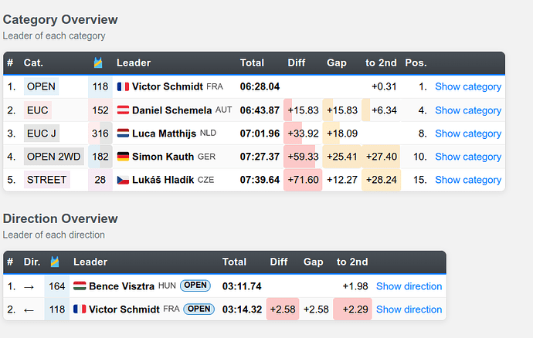Click the bib icon in Category table header
The height and width of the screenshot is (338, 533).
(98, 63)
